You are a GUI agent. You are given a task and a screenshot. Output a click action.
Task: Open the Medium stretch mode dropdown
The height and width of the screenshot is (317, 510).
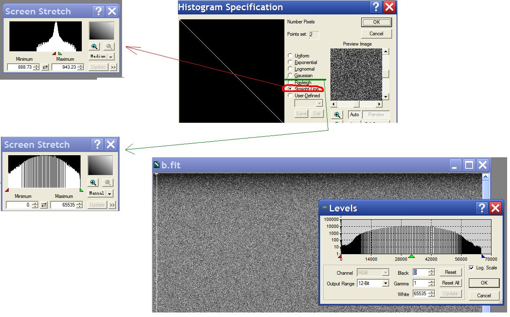click(111, 57)
